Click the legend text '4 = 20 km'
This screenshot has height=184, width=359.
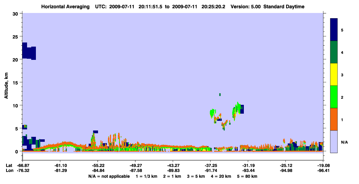221,176
